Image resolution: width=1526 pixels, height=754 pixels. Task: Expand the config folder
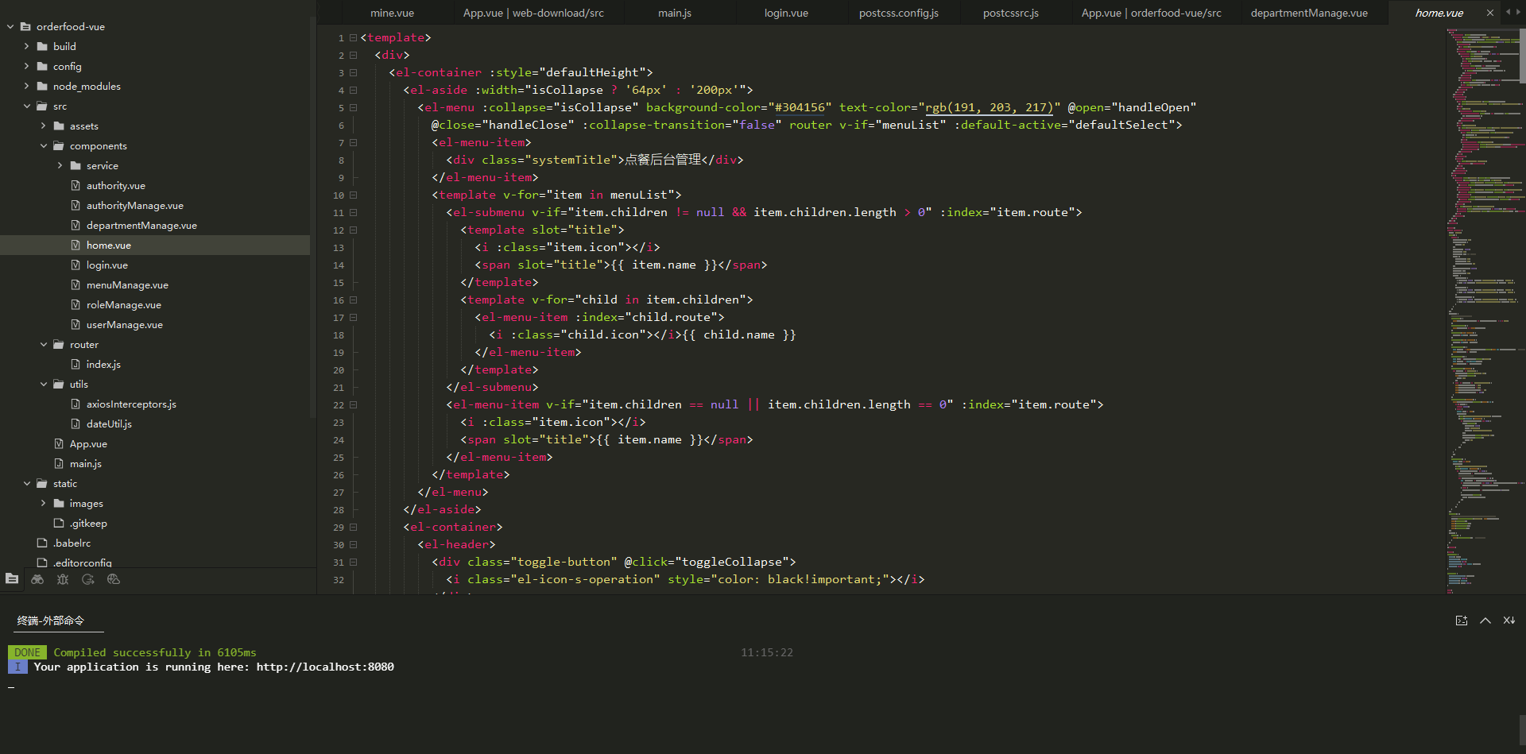tap(27, 67)
